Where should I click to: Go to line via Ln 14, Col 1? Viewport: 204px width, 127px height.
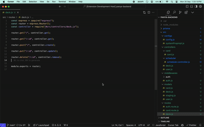pos(118,125)
